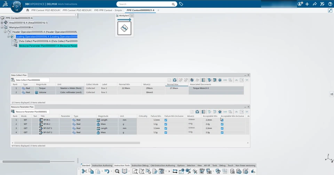Click the globe with fx formula icon

(188, 171)
